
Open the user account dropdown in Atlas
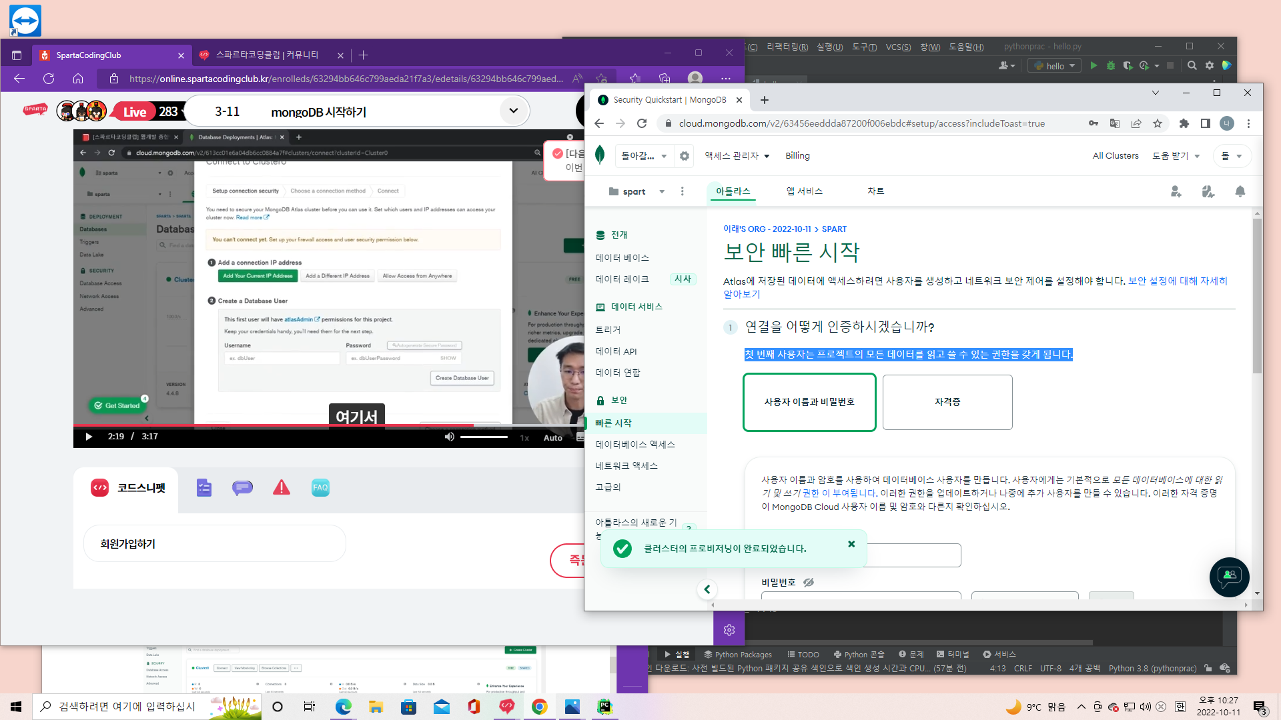click(x=1232, y=156)
